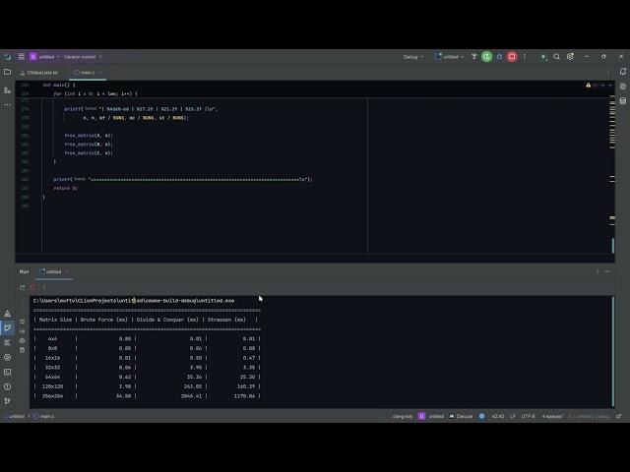Click UTF-8 encoding in status bar

click(x=528, y=416)
